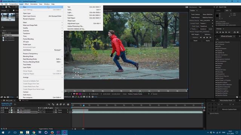Click layer 1 label color swatch
Image resolution: width=241 pixels, height=135 pixels.
[x=12, y=110]
